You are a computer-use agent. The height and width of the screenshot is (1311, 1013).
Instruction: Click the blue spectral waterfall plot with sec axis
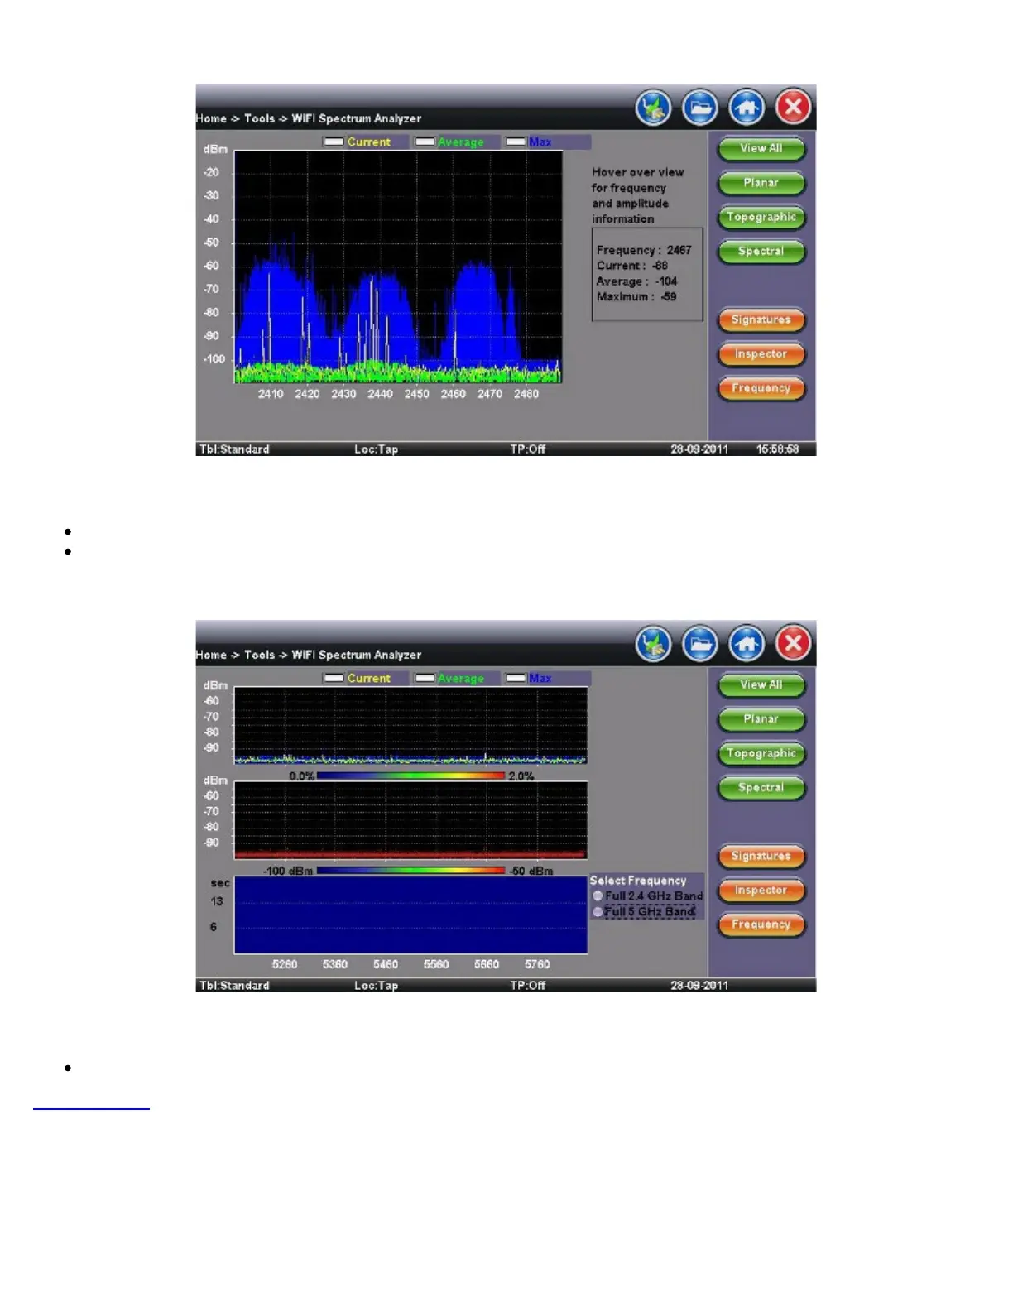coord(410,915)
